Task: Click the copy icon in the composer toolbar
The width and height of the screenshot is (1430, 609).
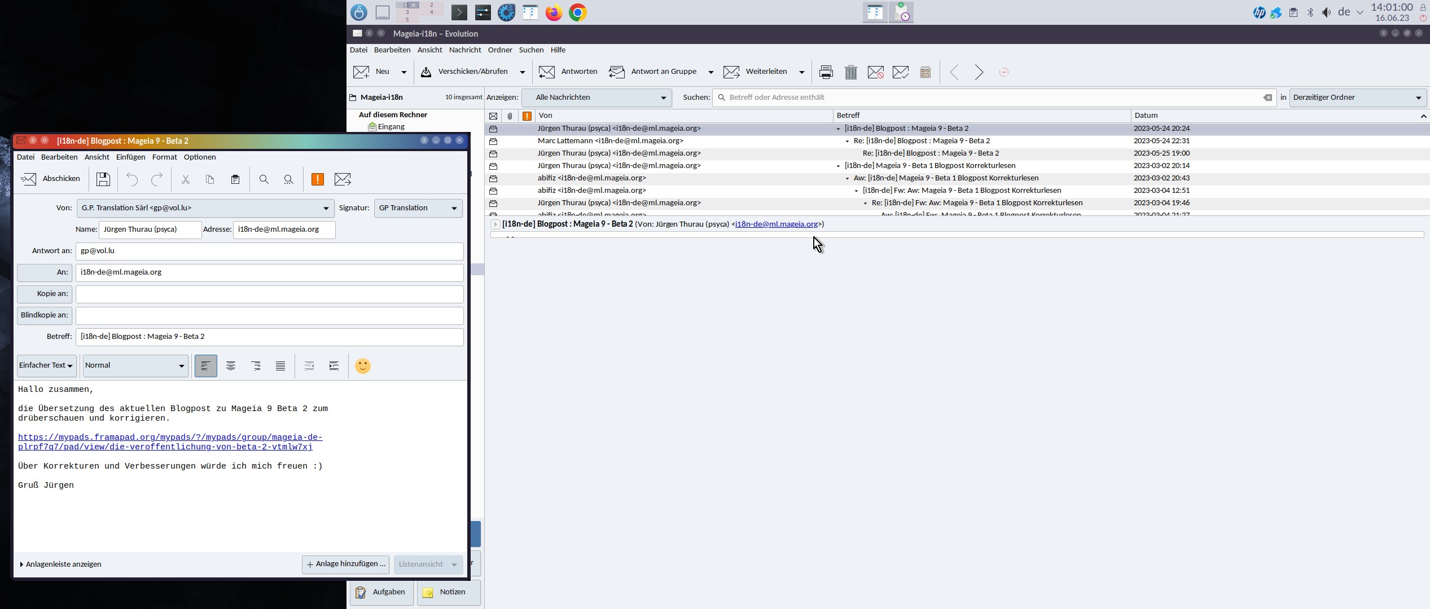Action: pyautogui.click(x=210, y=179)
